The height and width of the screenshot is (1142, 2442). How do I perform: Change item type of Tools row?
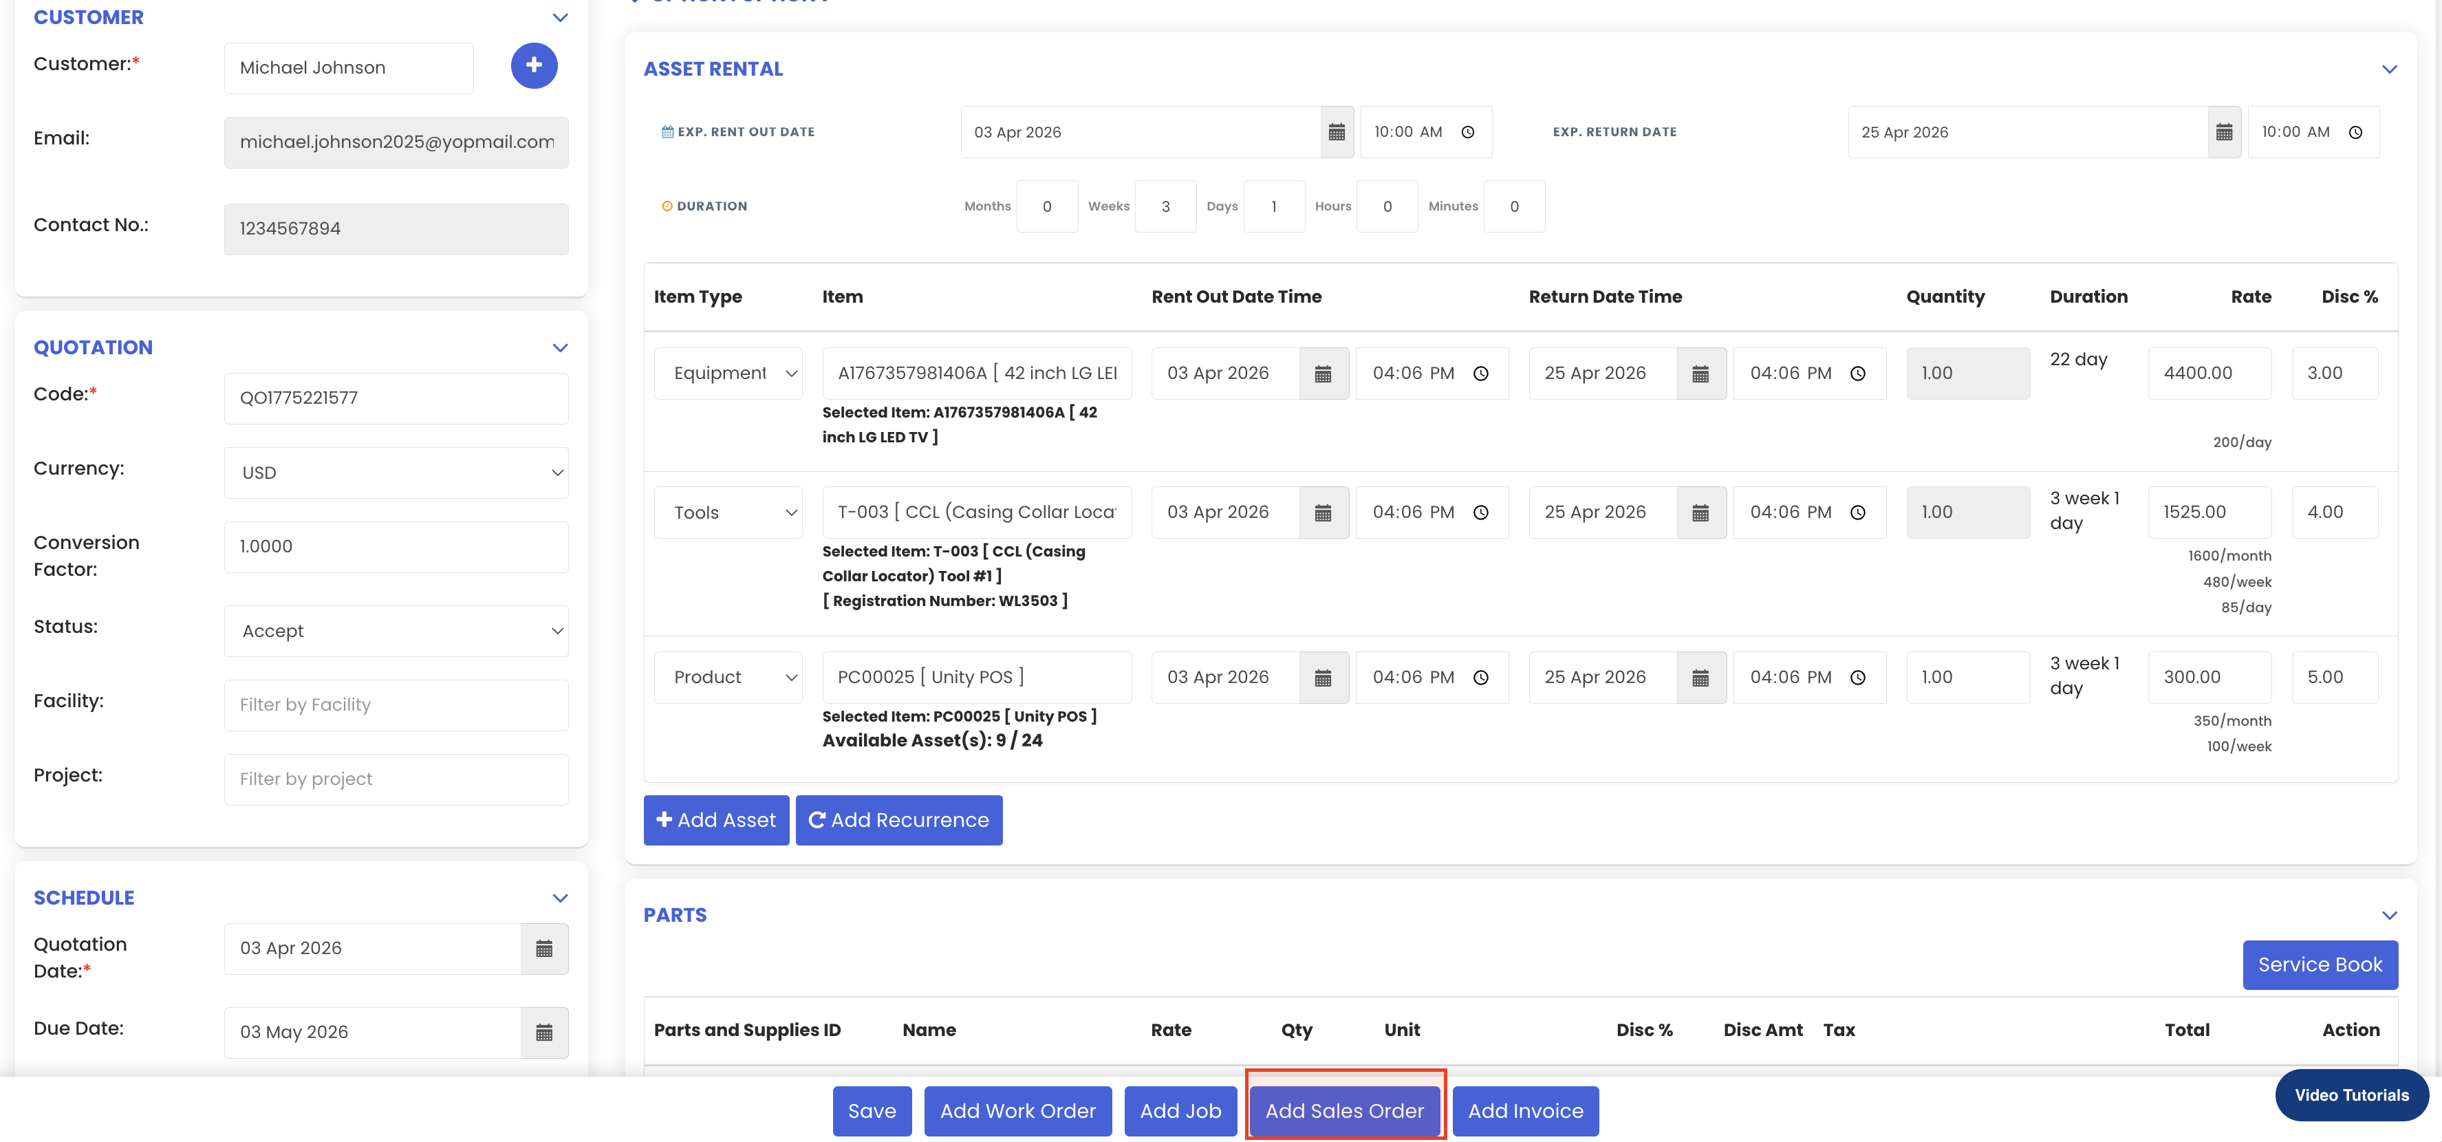click(728, 513)
